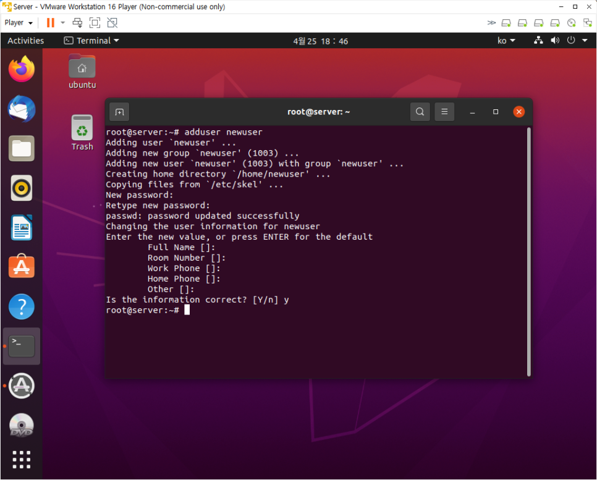Click the terminal vertical scrollbar
The height and width of the screenshot is (480, 597).
[529, 252]
